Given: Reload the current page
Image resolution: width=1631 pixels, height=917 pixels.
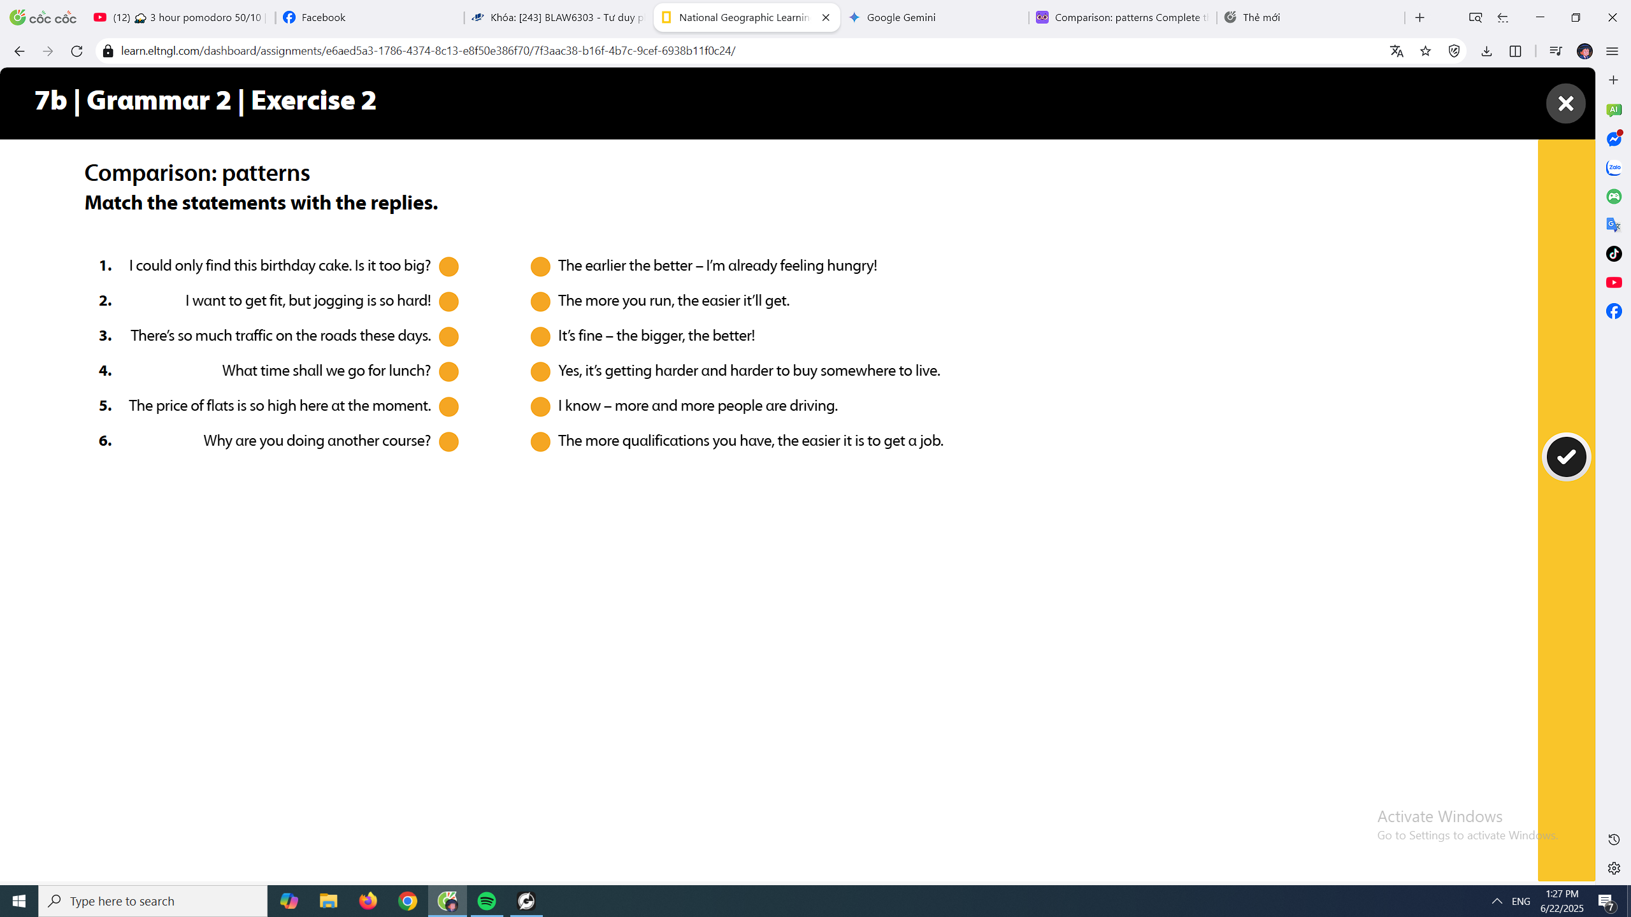Looking at the screenshot, I should pos(76,51).
